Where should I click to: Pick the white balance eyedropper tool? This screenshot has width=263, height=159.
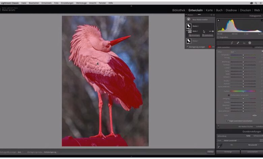coord(220,146)
